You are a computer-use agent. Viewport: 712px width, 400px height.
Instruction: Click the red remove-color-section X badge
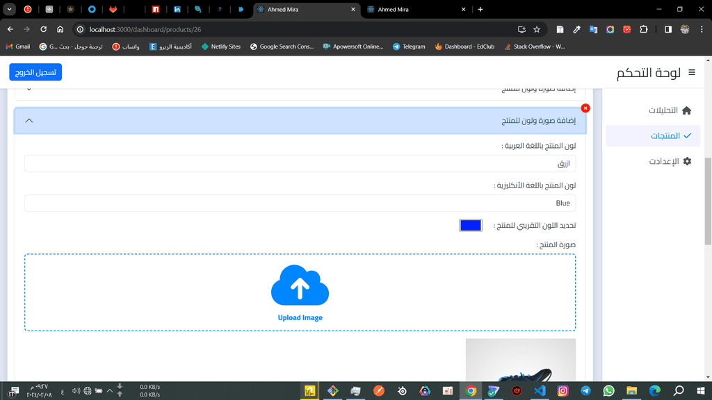coord(585,108)
